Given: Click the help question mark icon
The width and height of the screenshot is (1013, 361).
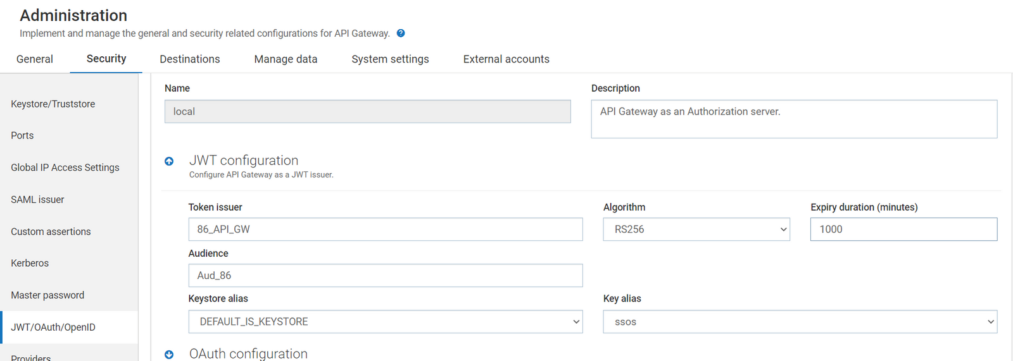Looking at the screenshot, I should (x=401, y=34).
